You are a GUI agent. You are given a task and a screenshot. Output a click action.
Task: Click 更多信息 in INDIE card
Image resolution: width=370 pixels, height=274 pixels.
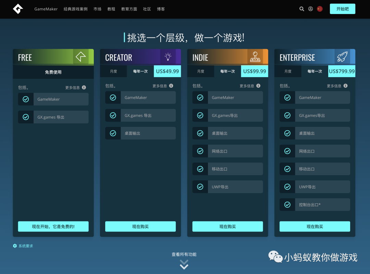pos(247,86)
